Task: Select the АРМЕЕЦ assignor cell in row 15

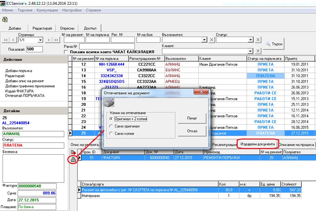Action: click(x=182, y=82)
